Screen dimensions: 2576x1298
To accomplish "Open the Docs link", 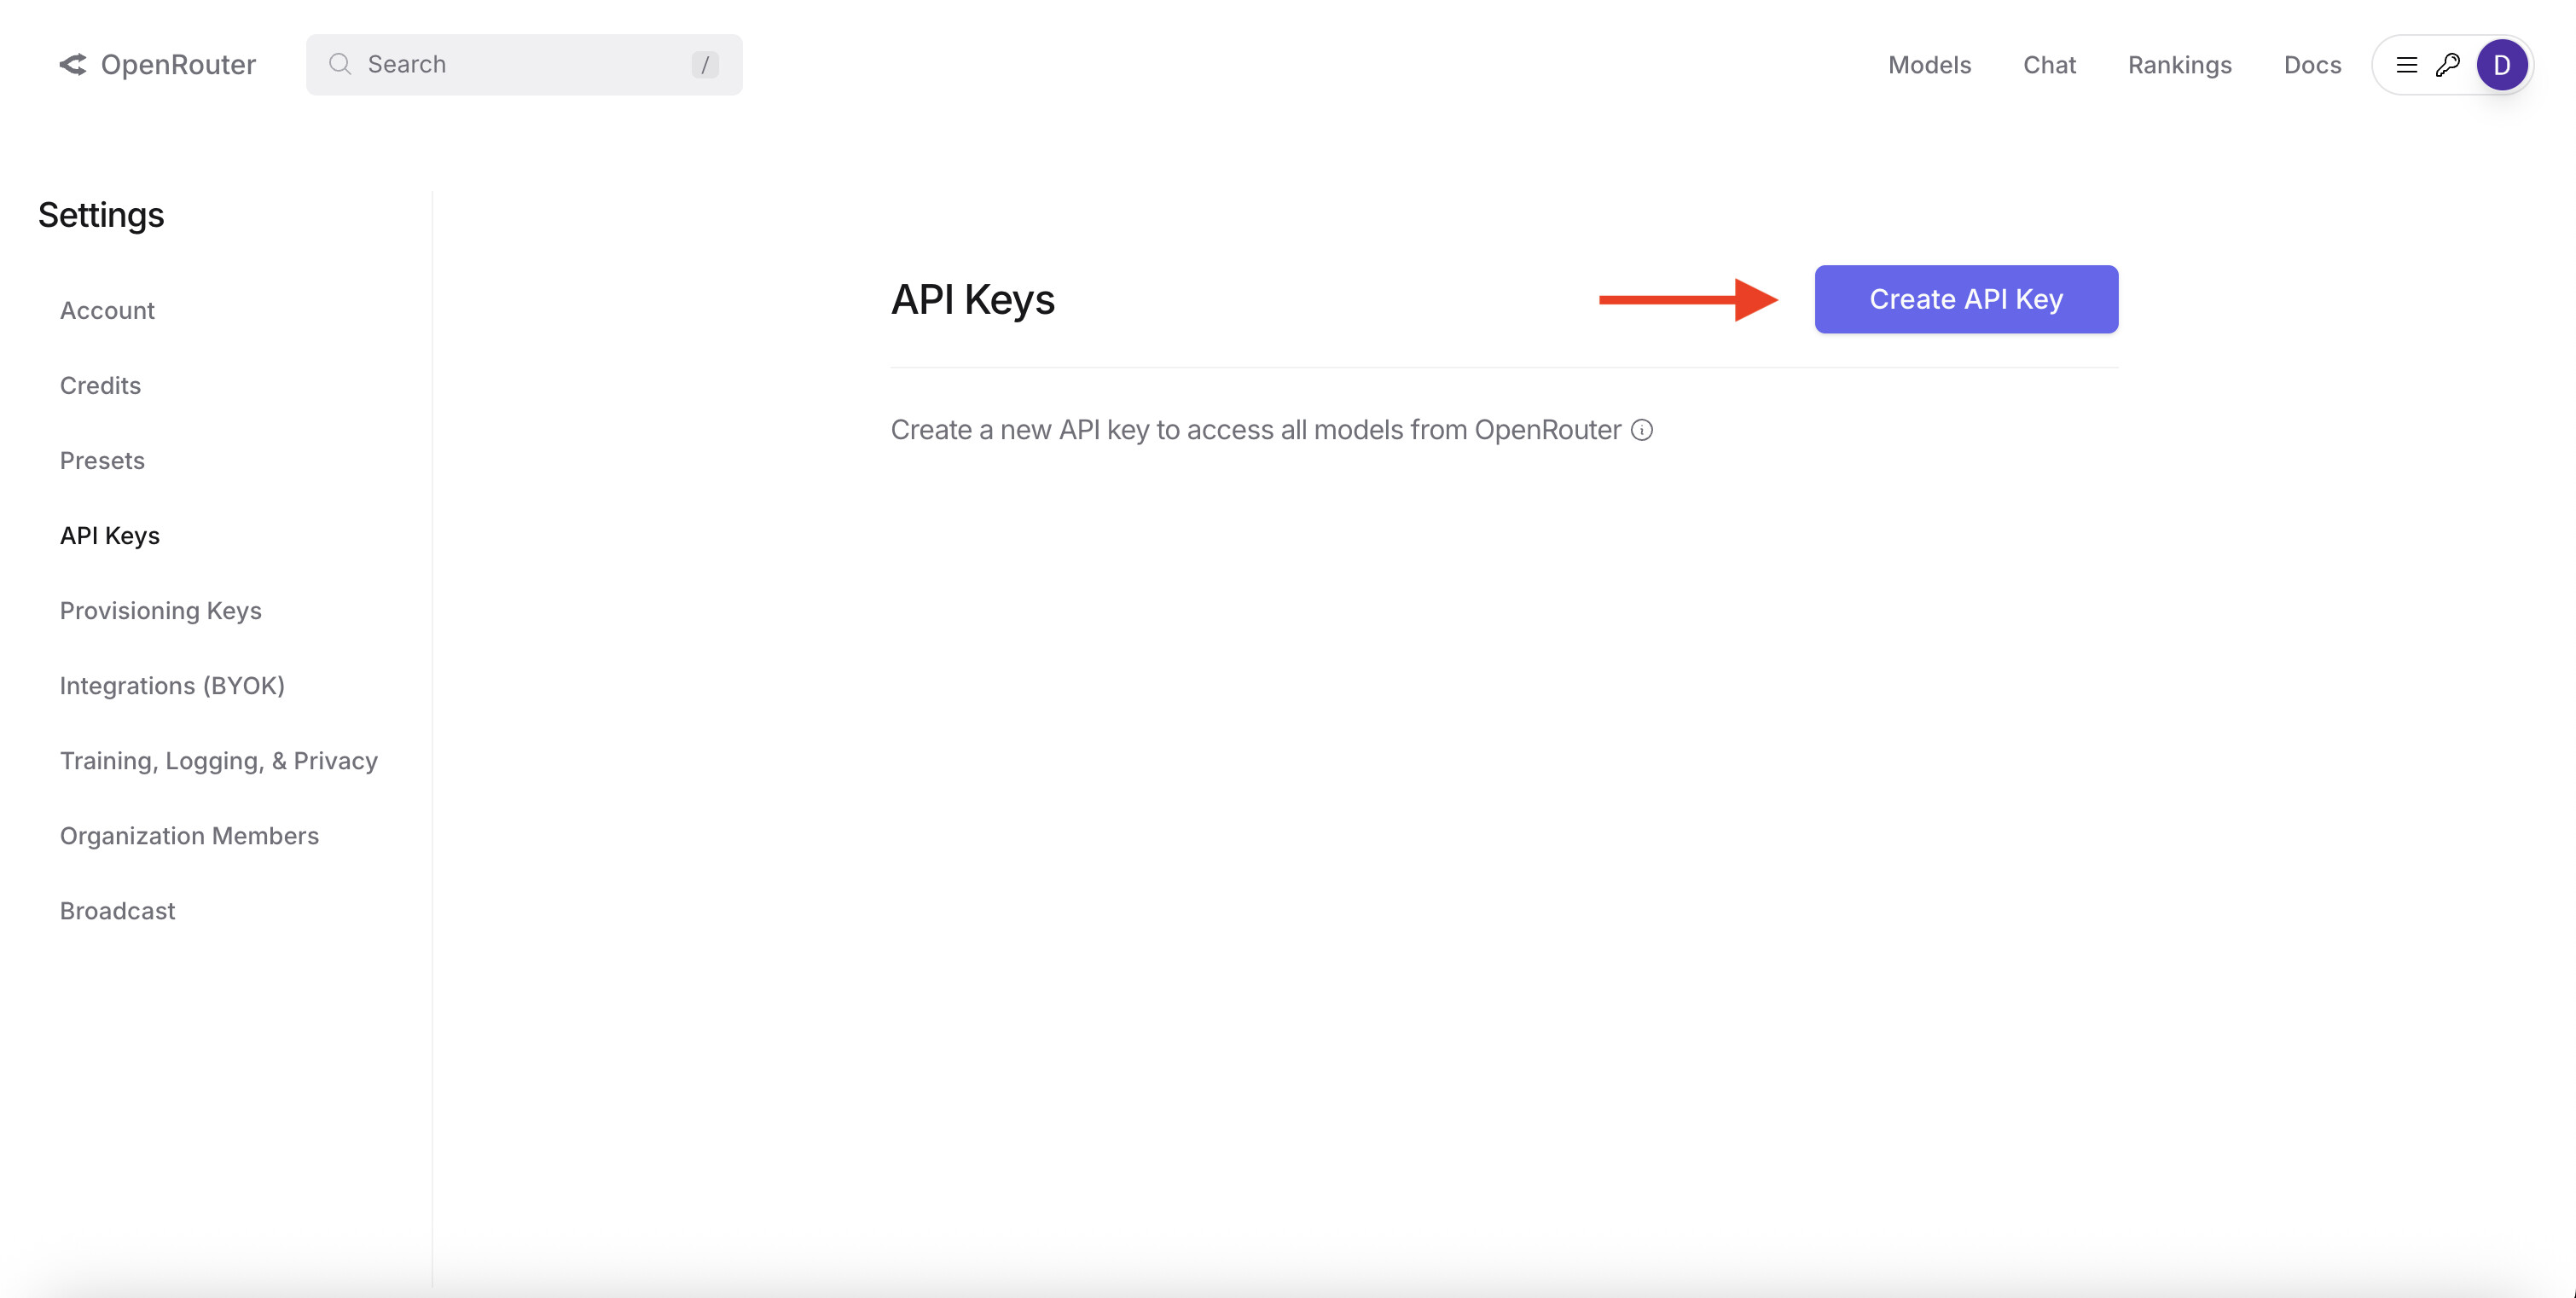I will pos(2312,65).
